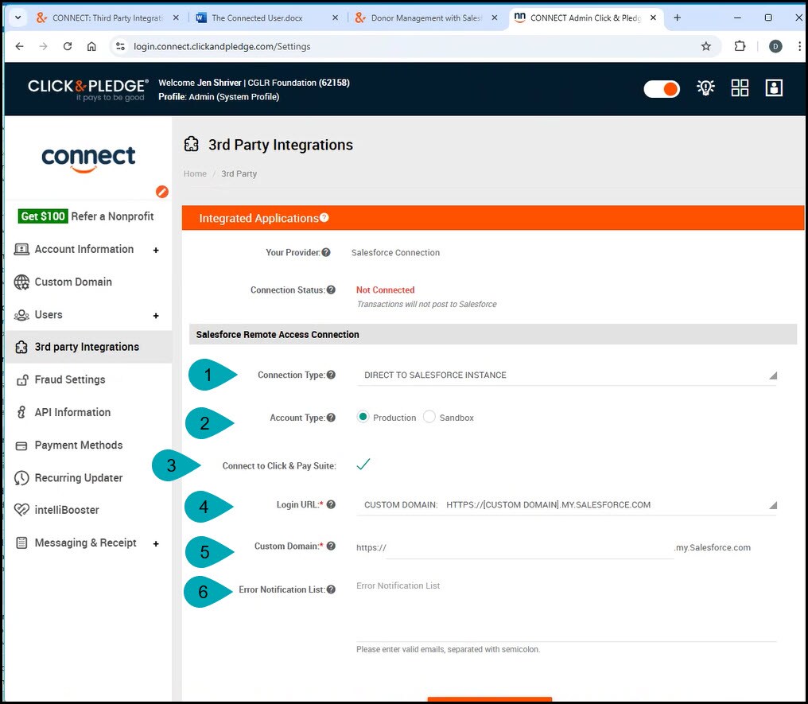Close the Donor Management with Salesforce tab

[494, 18]
